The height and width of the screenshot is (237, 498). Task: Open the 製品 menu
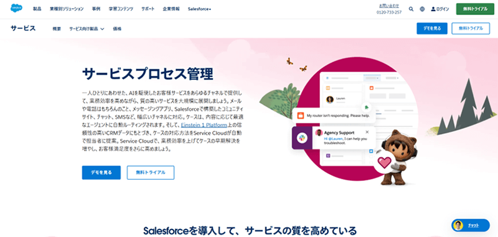(x=37, y=9)
